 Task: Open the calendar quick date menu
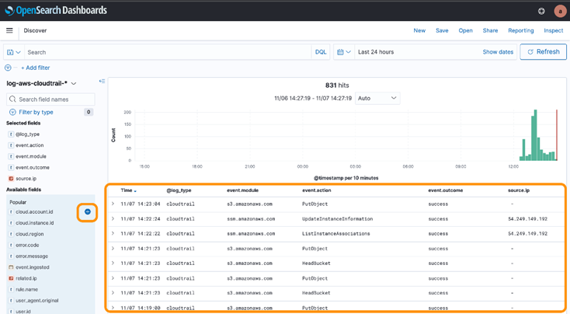[343, 52]
